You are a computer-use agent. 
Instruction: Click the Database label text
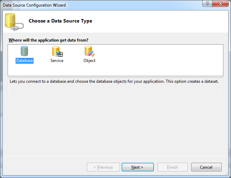pyautogui.click(x=25, y=61)
